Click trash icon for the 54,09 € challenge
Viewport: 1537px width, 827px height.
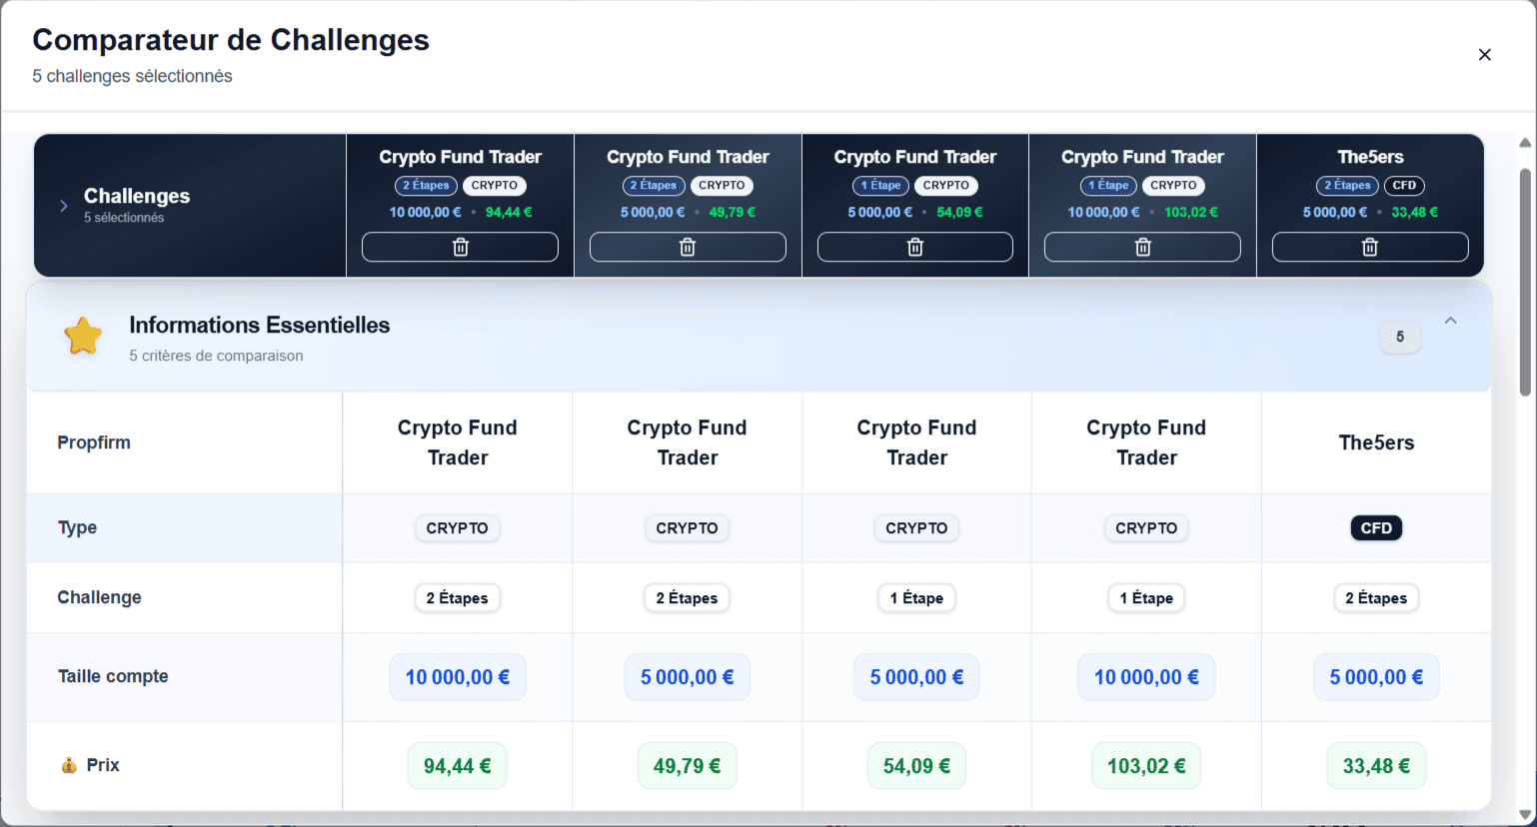tap(914, 247)
